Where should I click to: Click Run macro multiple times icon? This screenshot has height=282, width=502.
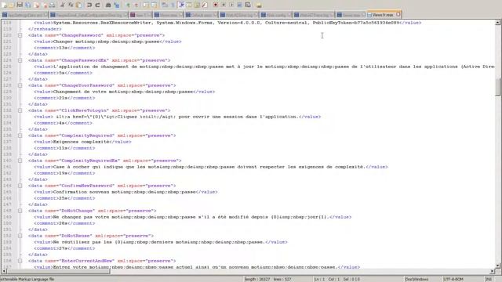[x=239, y=5]
